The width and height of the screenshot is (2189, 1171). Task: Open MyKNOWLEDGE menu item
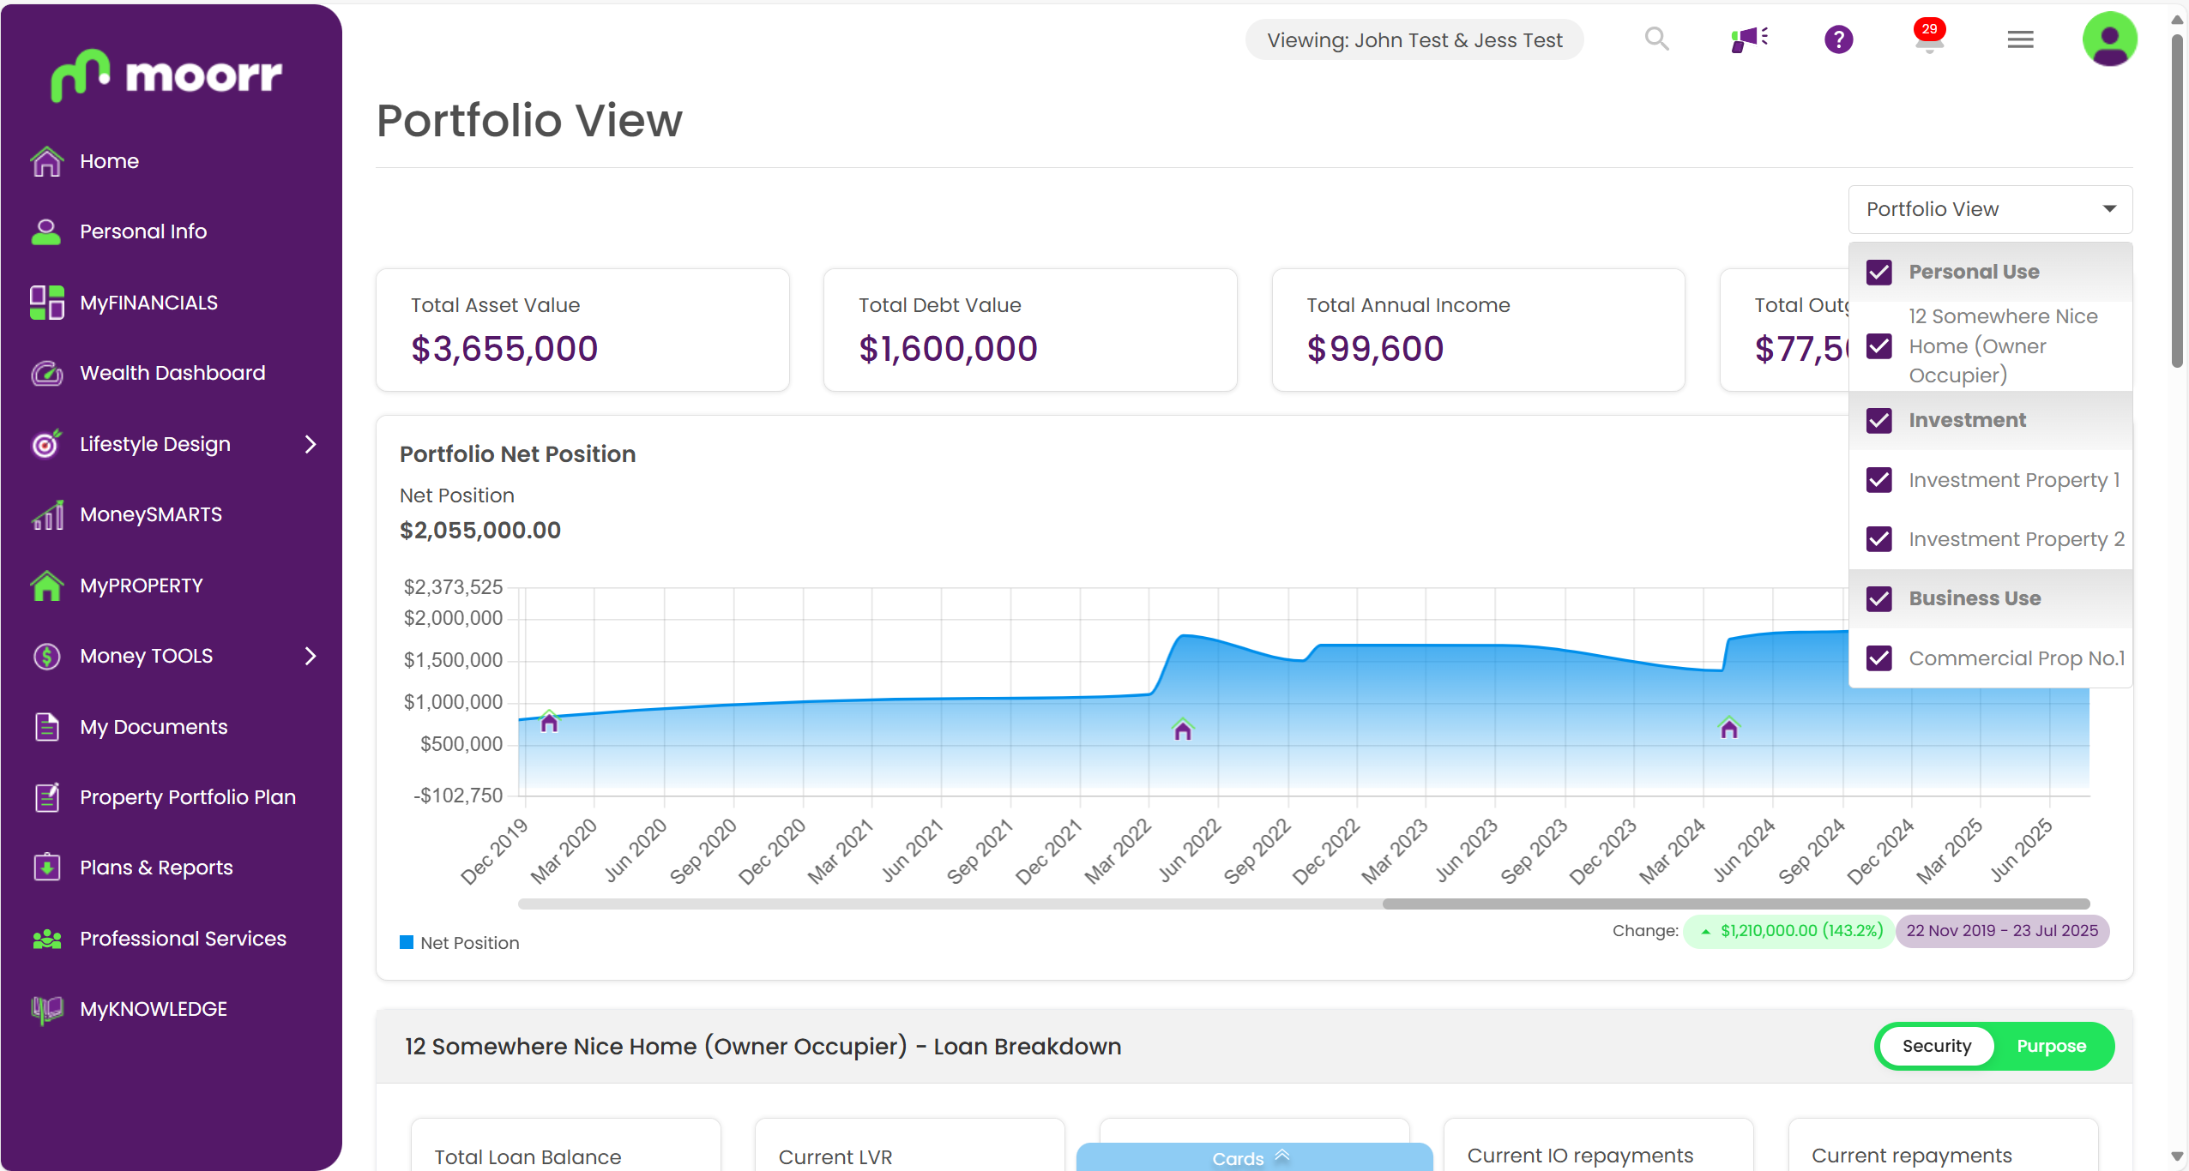coord(153,1009)
